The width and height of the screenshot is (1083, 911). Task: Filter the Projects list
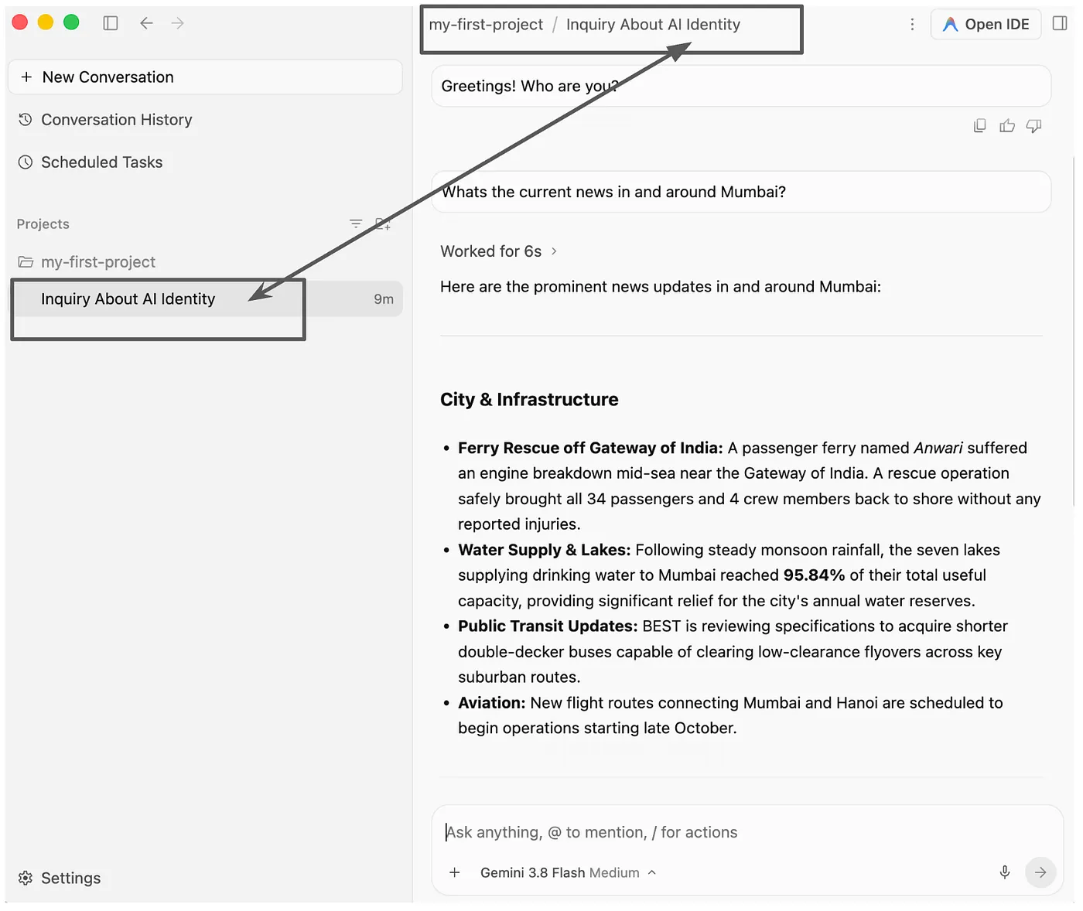coord(356,223)
